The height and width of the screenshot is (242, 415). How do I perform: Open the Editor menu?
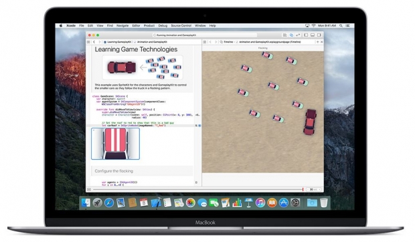136,25
